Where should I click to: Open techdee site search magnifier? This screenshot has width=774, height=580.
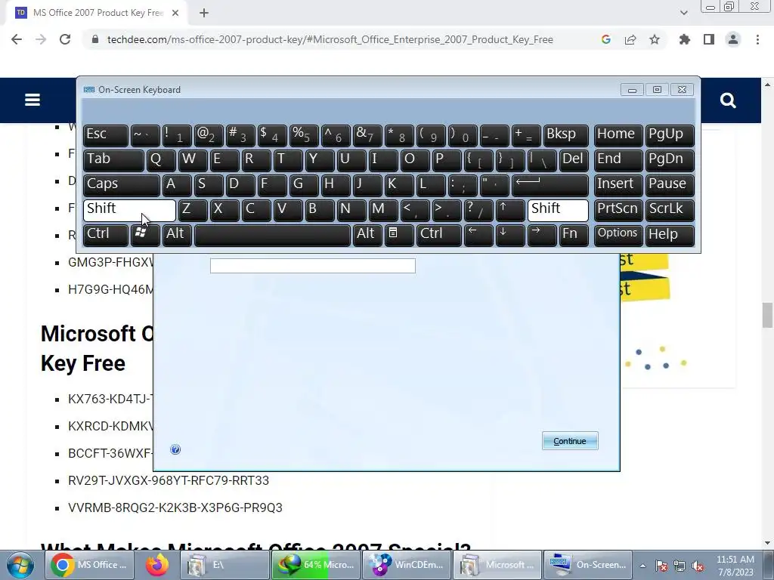[728, 100]
